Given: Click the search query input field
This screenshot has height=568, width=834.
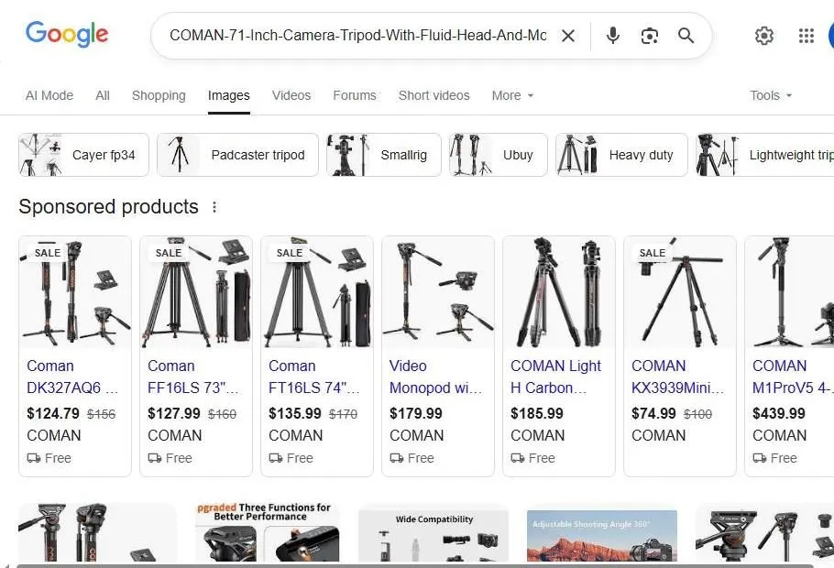Looking at the screenshot, I should tap(357, 36).
